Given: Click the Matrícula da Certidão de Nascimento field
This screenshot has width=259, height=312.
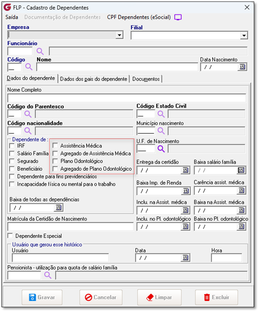Looking at the screenshot, I should tap(70, 227).
